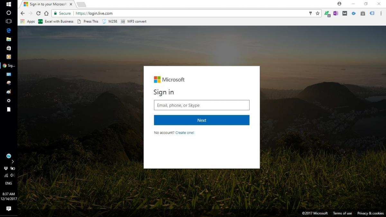Screen dimensions: 386x217
Task: Open the Terms of use link
Action: click(342, 213)
